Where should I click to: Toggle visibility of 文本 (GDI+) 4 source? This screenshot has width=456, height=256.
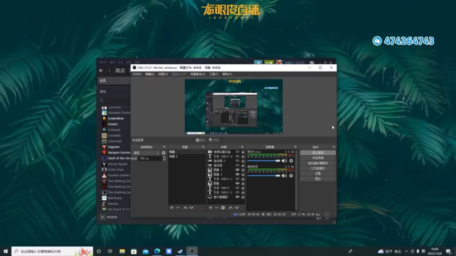pyautogui.click(x=237, y=156)
